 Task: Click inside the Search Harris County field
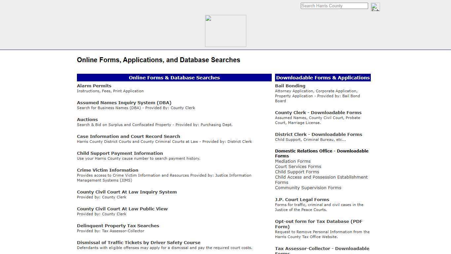point(334,6)
